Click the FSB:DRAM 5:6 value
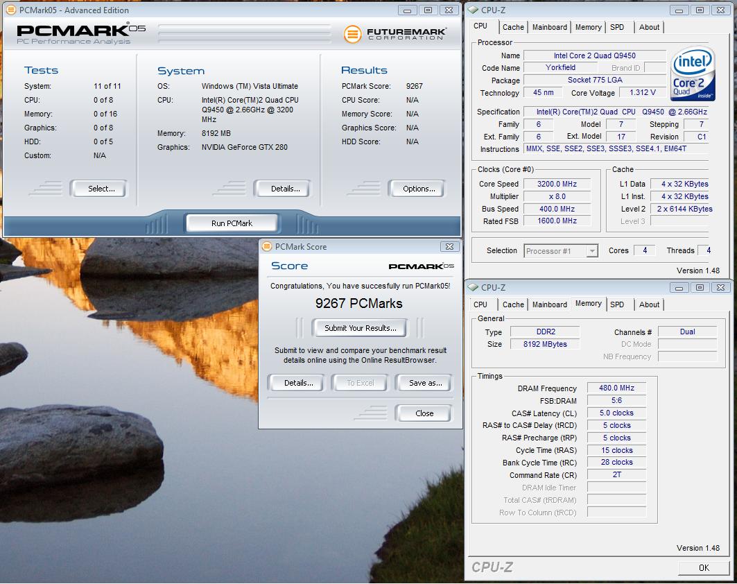The height and width of the screenshot is (584, 737). (x=616, y=401)
